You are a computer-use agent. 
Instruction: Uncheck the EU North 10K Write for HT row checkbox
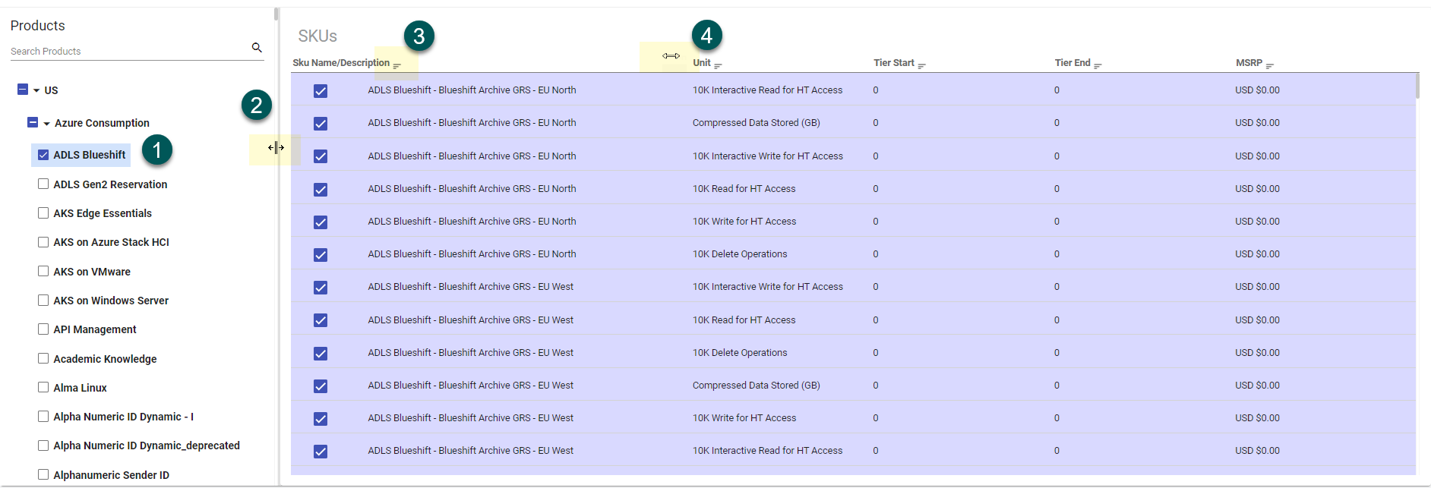pyautogui.click(x=321, y=222)
